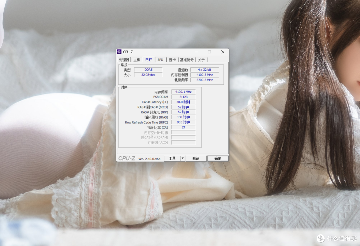Click the 32 GBytes size value
The height and width of the screenshot is (246, 360).
click(x=148, y=75)
